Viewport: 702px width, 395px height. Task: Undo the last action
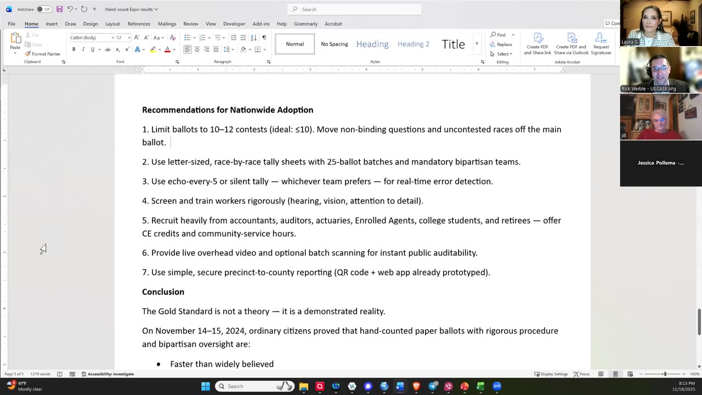click(x=70, y=9)
